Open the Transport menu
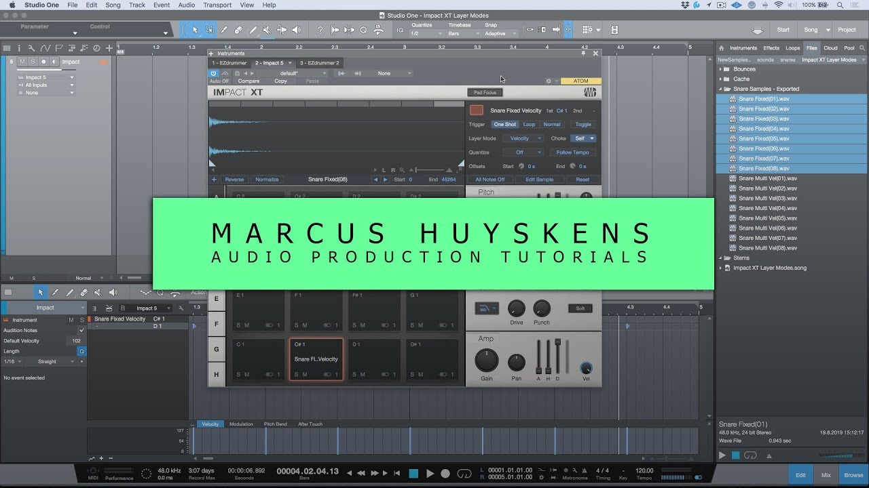 tap(217, 5)
